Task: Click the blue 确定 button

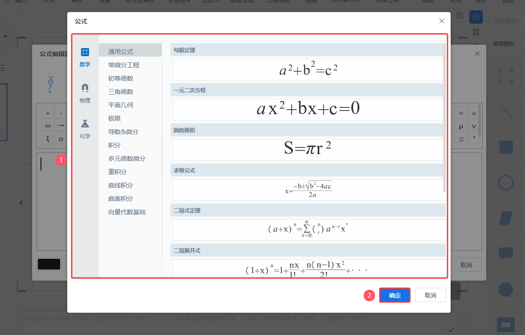Action: 395,295
